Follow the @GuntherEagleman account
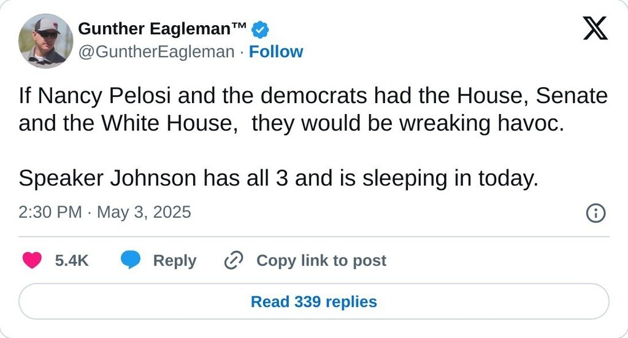Viewport: 628px width, 338px height. (x=276, y=52)
